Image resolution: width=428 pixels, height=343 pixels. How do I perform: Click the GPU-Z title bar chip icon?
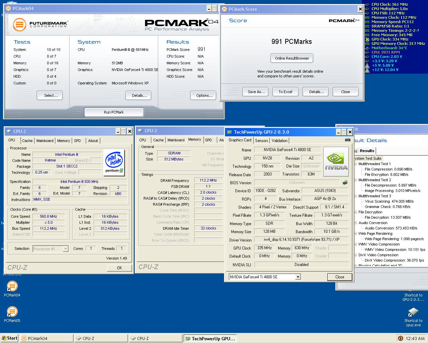point(230,132)
